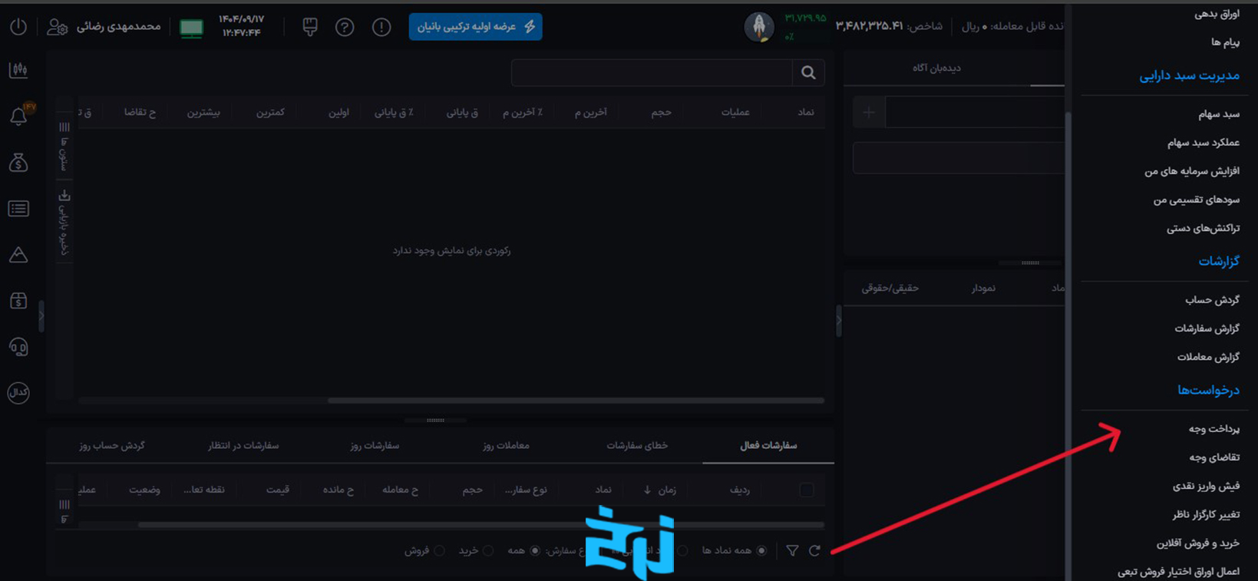Click the exclamation alert icon
This screenshot has width=1258, height=581.
[381, 28]
